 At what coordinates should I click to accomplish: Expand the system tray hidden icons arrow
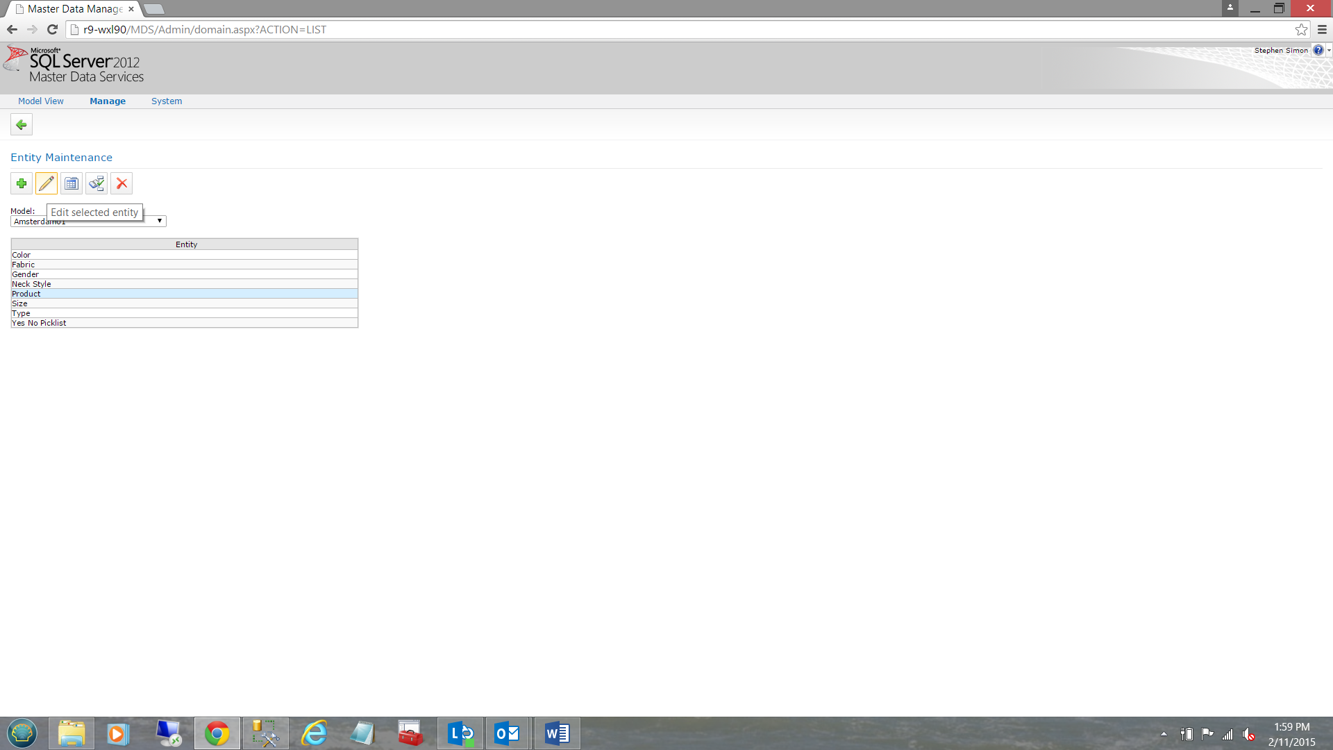pyautogui.click(x=1164, y=733)
